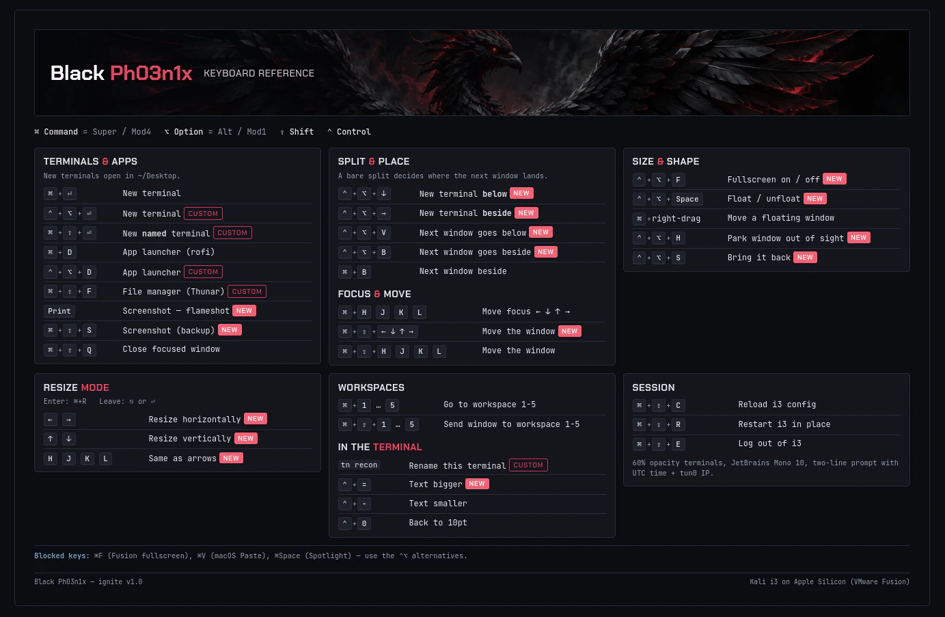Click the "TERMINALS & APPS" section heading
The width and height of the screenshot is (945, 617).
point(90,161)
